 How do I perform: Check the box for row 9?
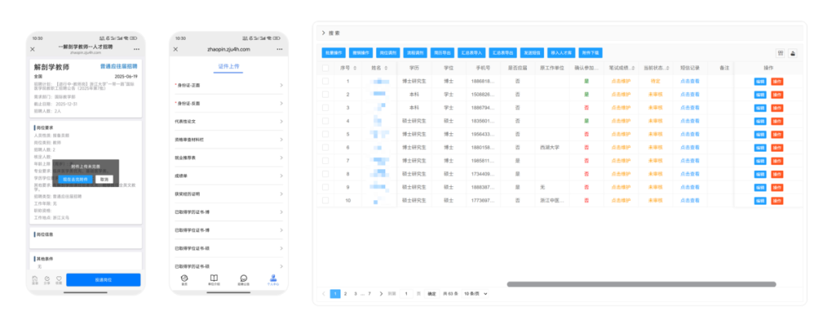click(x=325, y=187)
